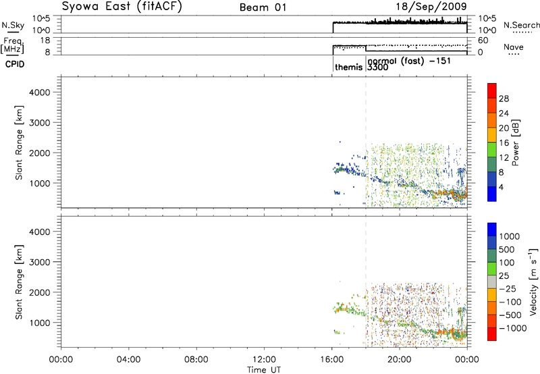Click the "16" power colorbar tick
The width and height of the screenshot is (540, 374).
[x=504, y=143]
